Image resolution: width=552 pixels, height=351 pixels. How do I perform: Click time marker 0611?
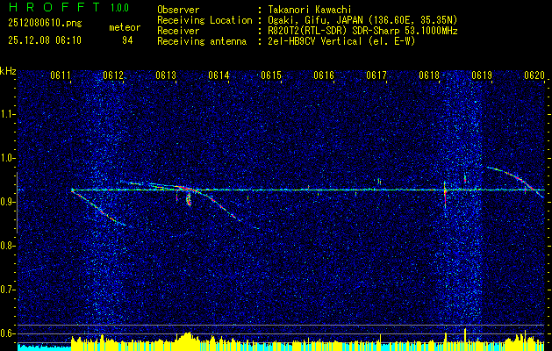point(61,75)
